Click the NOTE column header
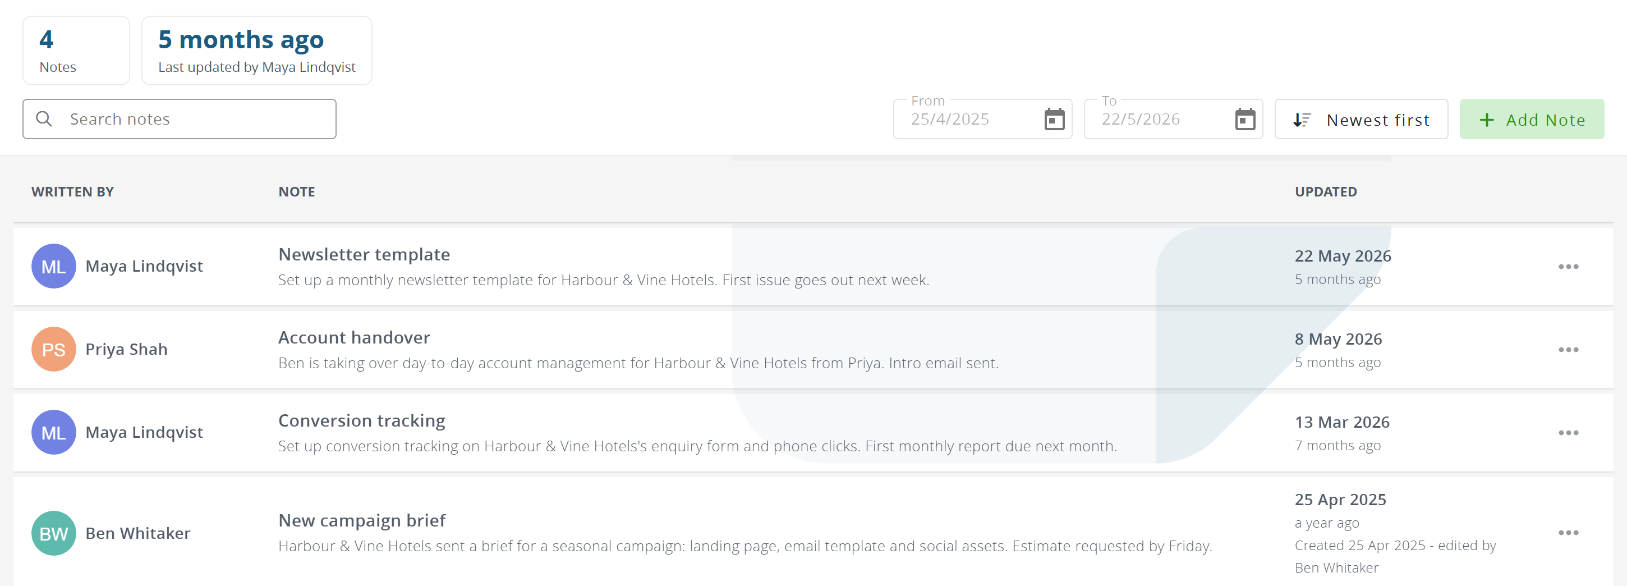This screenshot has height=586, width=1627. (x=297, y=191)
